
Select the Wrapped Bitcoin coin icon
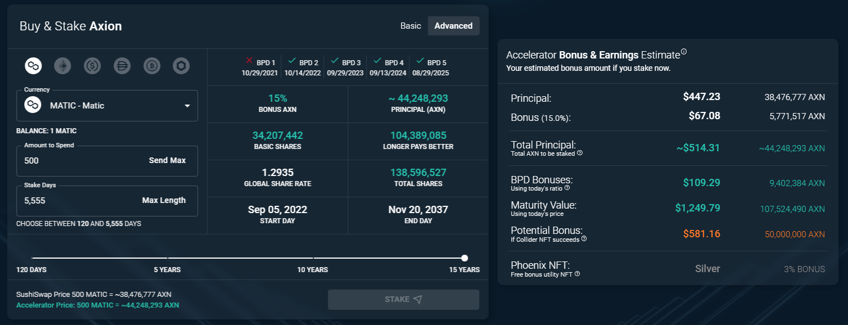tap(152, 66)
